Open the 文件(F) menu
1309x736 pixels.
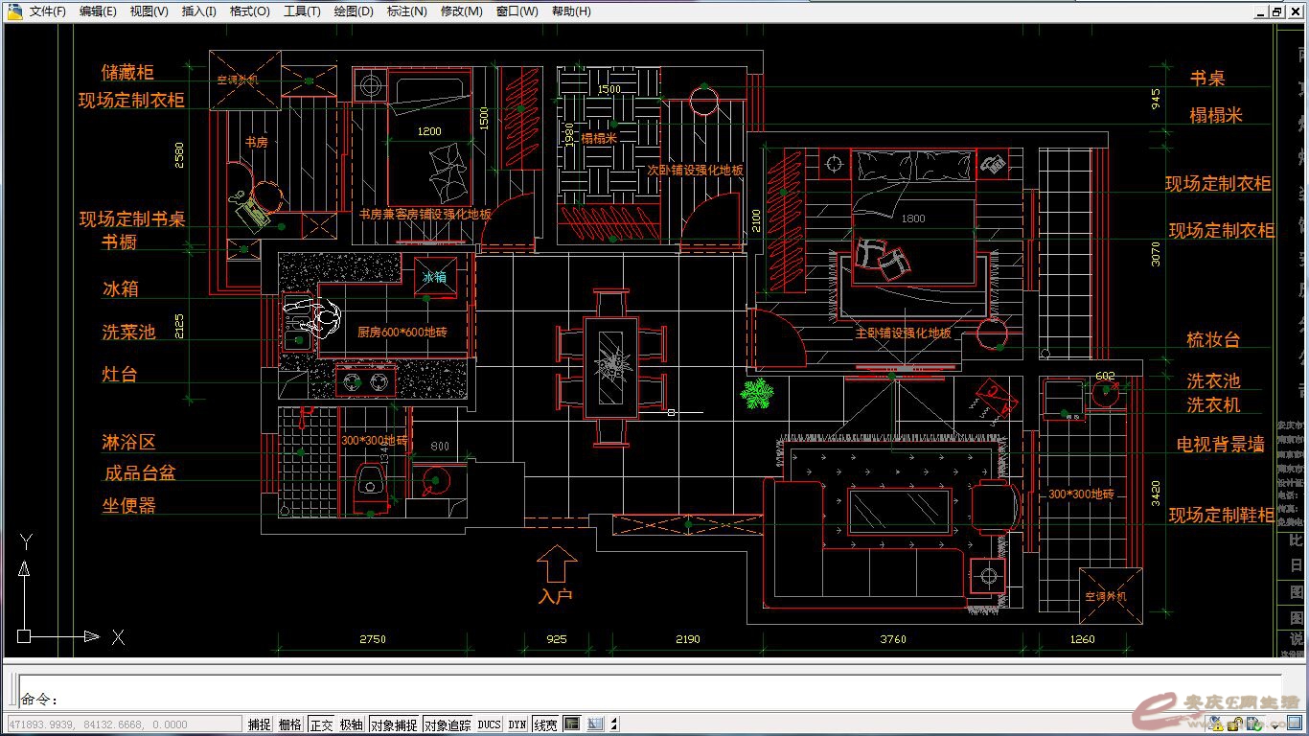click(x=48, y=11)
